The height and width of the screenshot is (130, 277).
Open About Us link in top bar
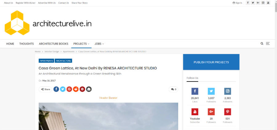pos(9,3)
